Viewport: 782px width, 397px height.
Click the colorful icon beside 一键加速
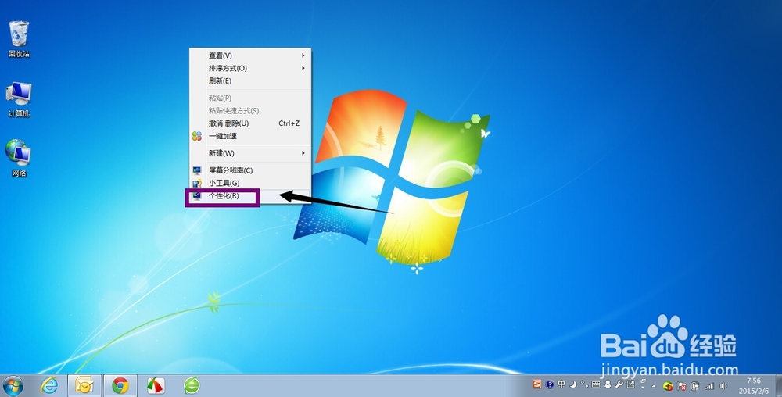197,136
